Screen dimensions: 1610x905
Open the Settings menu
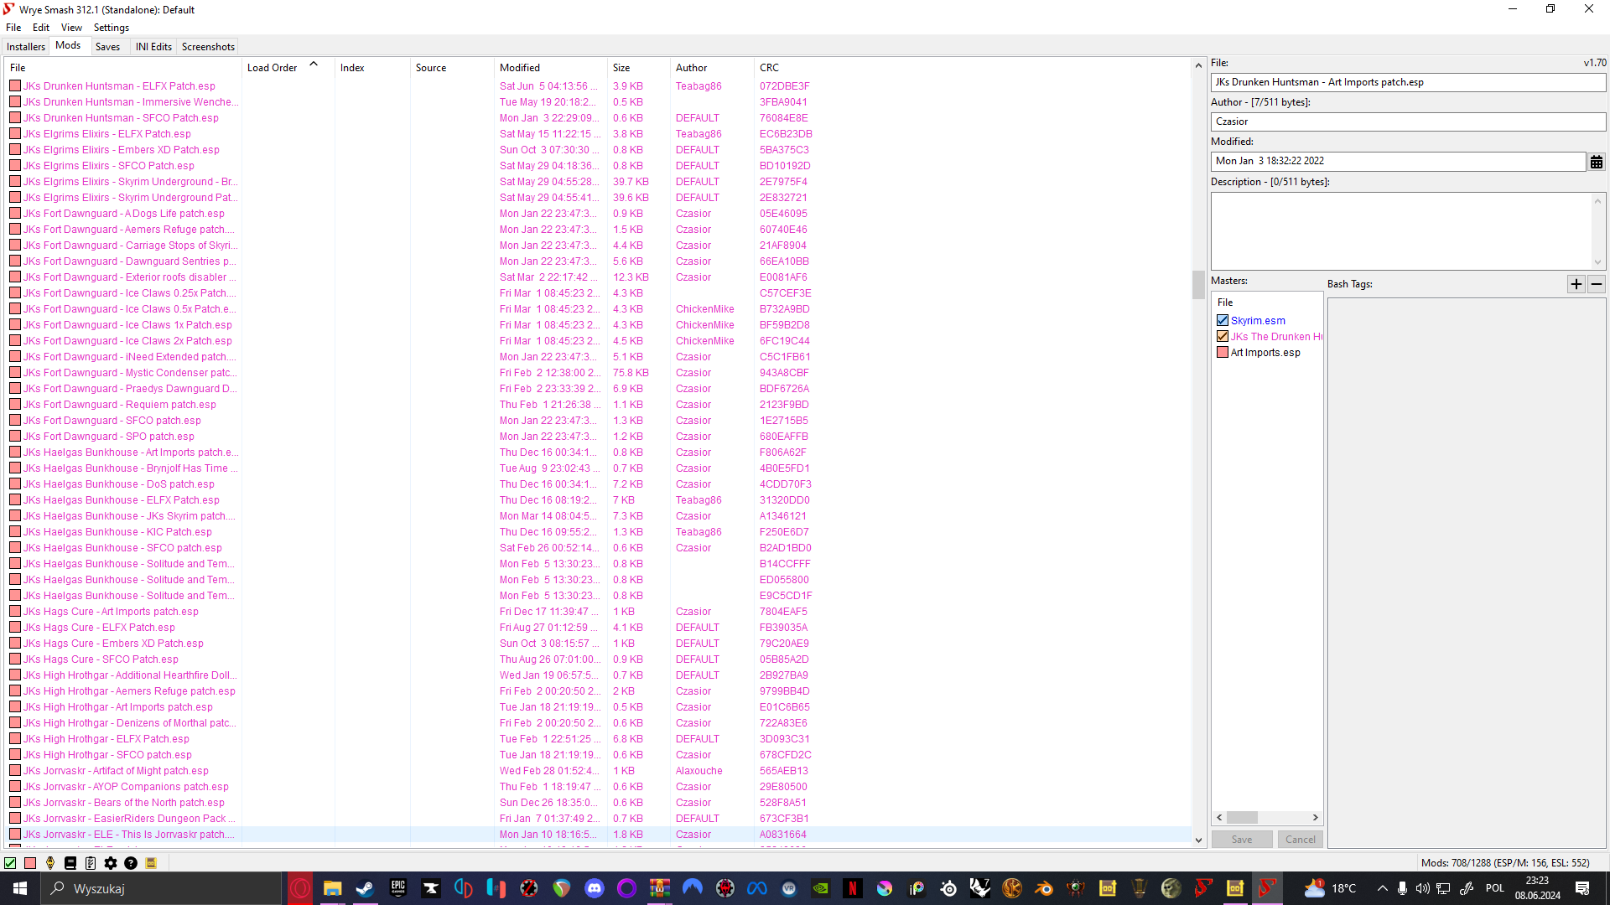111,27
